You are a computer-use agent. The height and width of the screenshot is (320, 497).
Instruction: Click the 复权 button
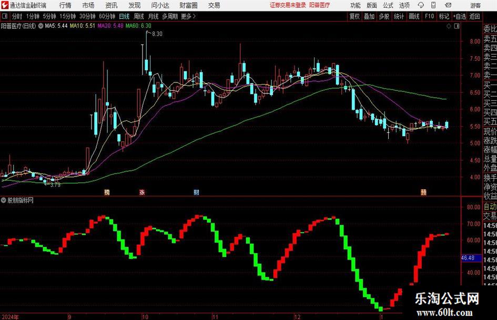(354, 16)
